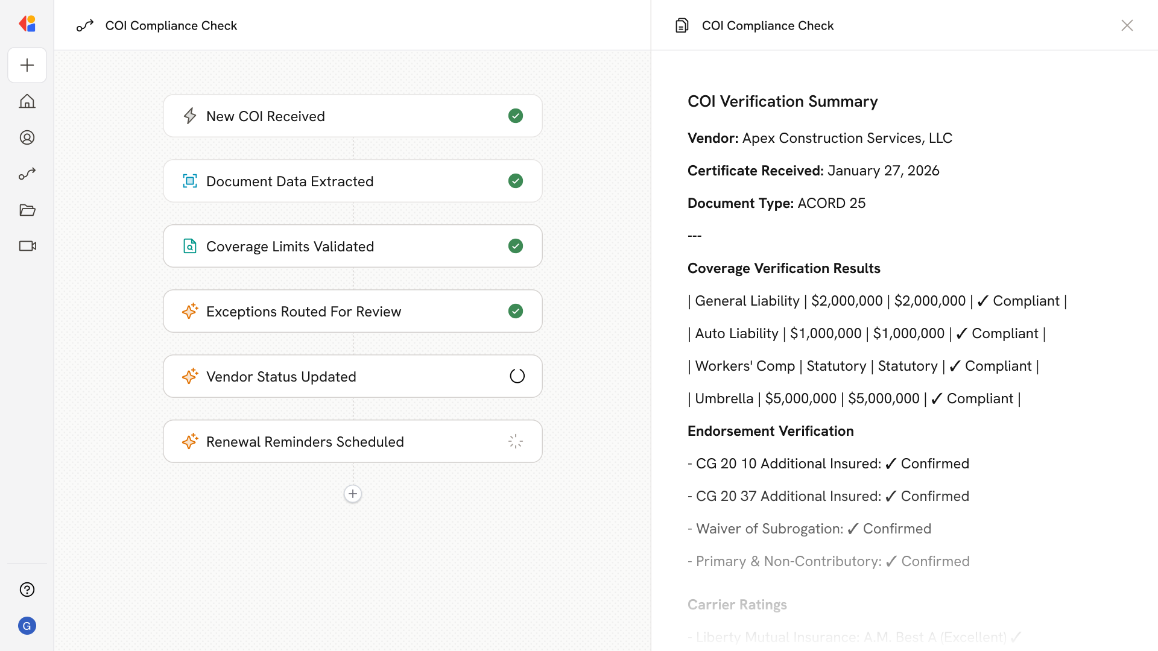Click the document icon beside the panel title
This screenshot has width=1158, height=651.
pyautogui.click(x=682, y=25)
